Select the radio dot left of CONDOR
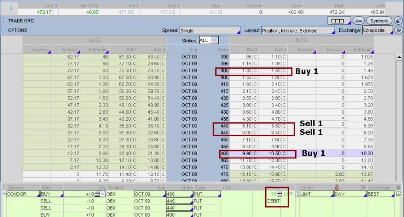 [x=4, y=194]
